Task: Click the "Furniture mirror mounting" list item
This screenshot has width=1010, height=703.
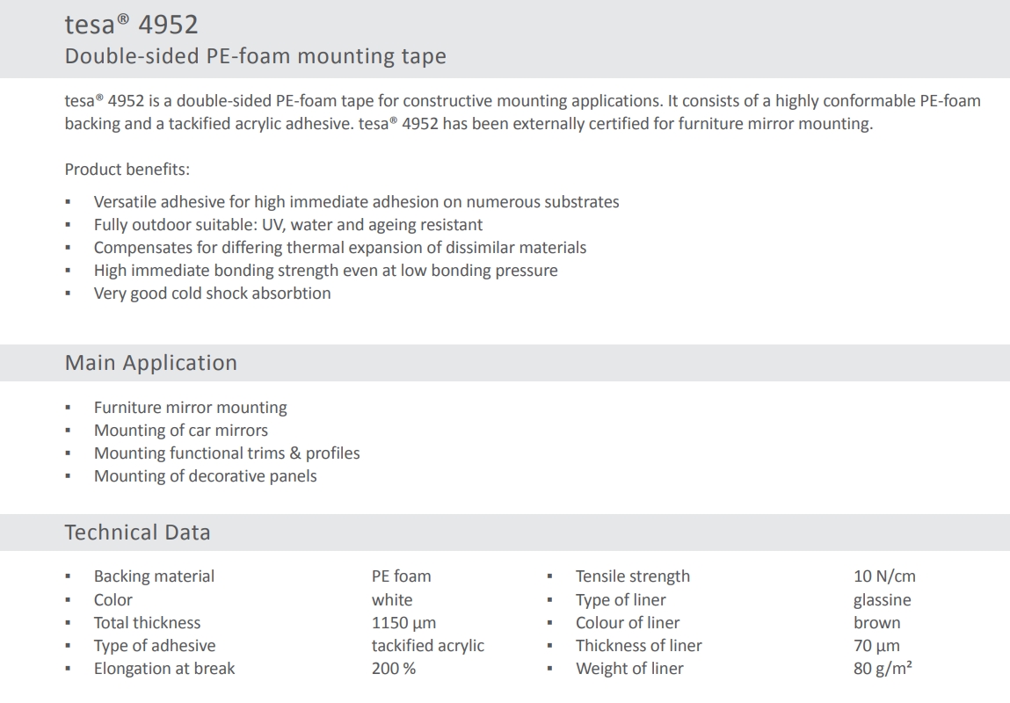Action: pos(190,408)
